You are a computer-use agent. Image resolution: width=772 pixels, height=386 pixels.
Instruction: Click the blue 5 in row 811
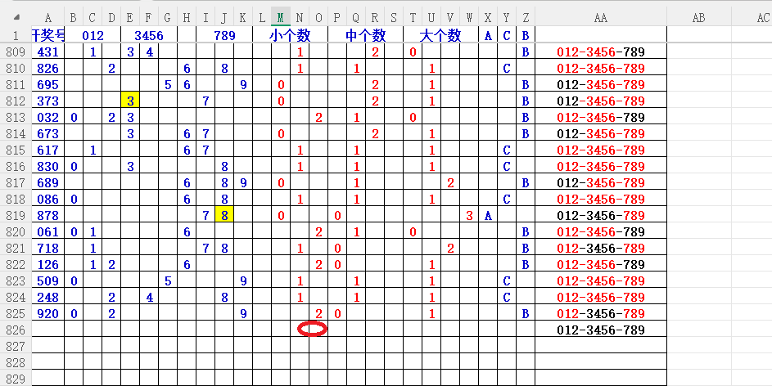point(167,84)
